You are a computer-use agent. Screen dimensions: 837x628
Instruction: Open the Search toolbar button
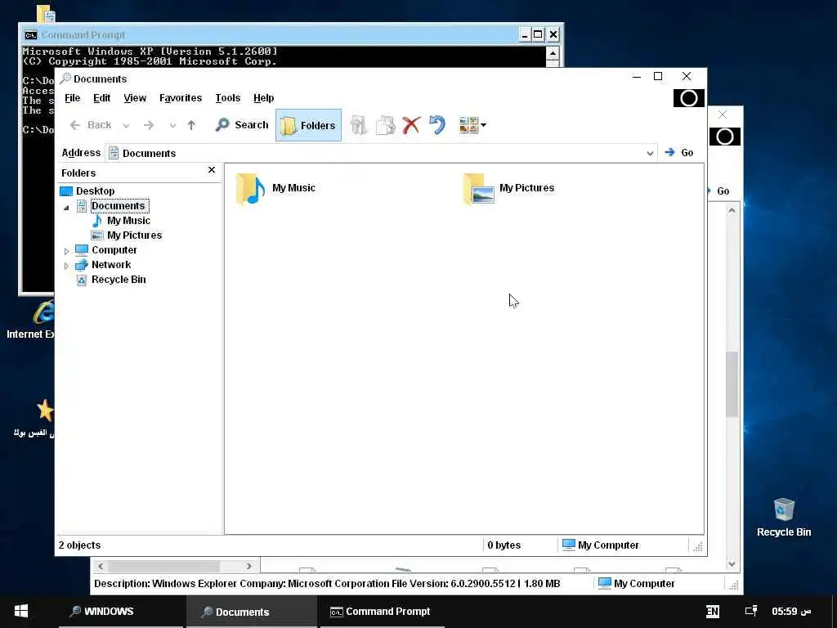click(x=241, y=125)
